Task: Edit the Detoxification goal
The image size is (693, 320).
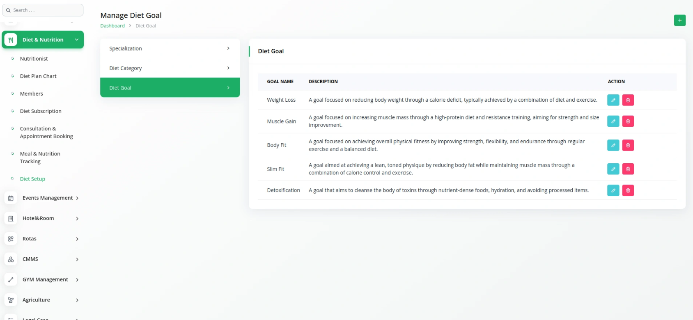Action: (x=613, y=190)
